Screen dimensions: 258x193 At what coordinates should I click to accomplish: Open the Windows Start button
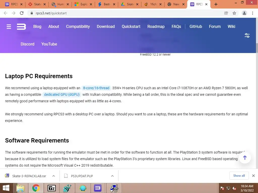coord(6,188)
